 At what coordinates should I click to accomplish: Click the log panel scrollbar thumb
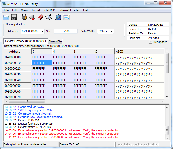(x=167, y=130)
